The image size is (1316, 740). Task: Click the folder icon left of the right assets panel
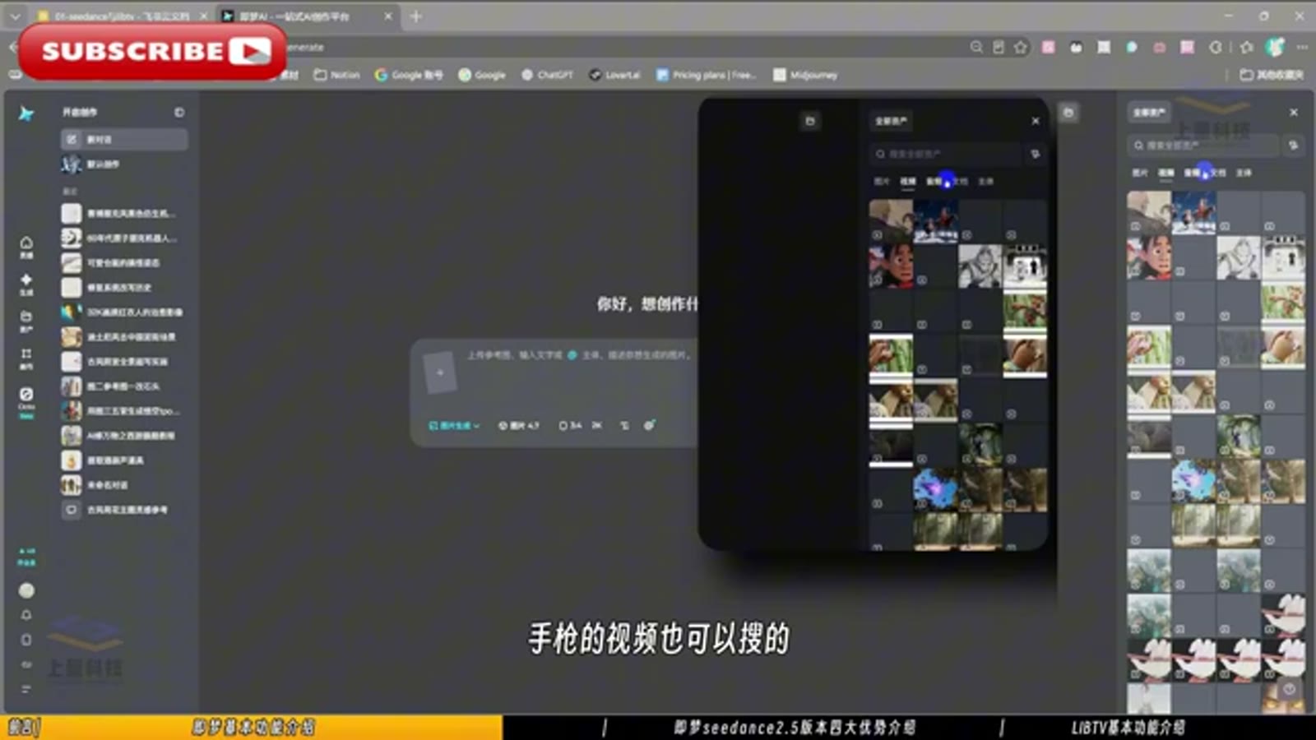coord(1068,113)
